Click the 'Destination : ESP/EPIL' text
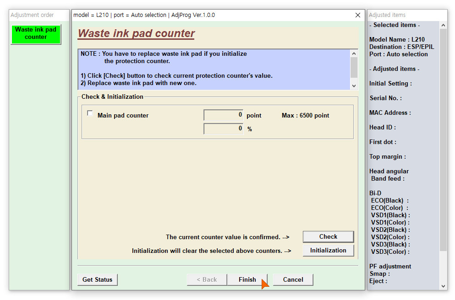455x300 pixels. pos(401,47)
